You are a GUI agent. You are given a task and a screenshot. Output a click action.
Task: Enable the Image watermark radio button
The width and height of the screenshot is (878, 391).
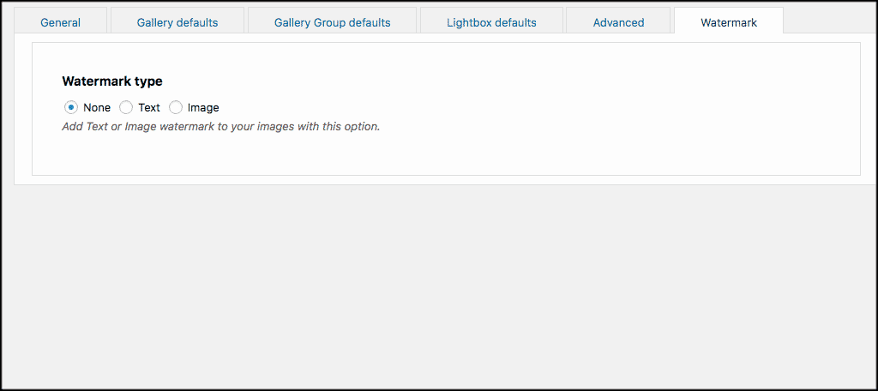176,107
